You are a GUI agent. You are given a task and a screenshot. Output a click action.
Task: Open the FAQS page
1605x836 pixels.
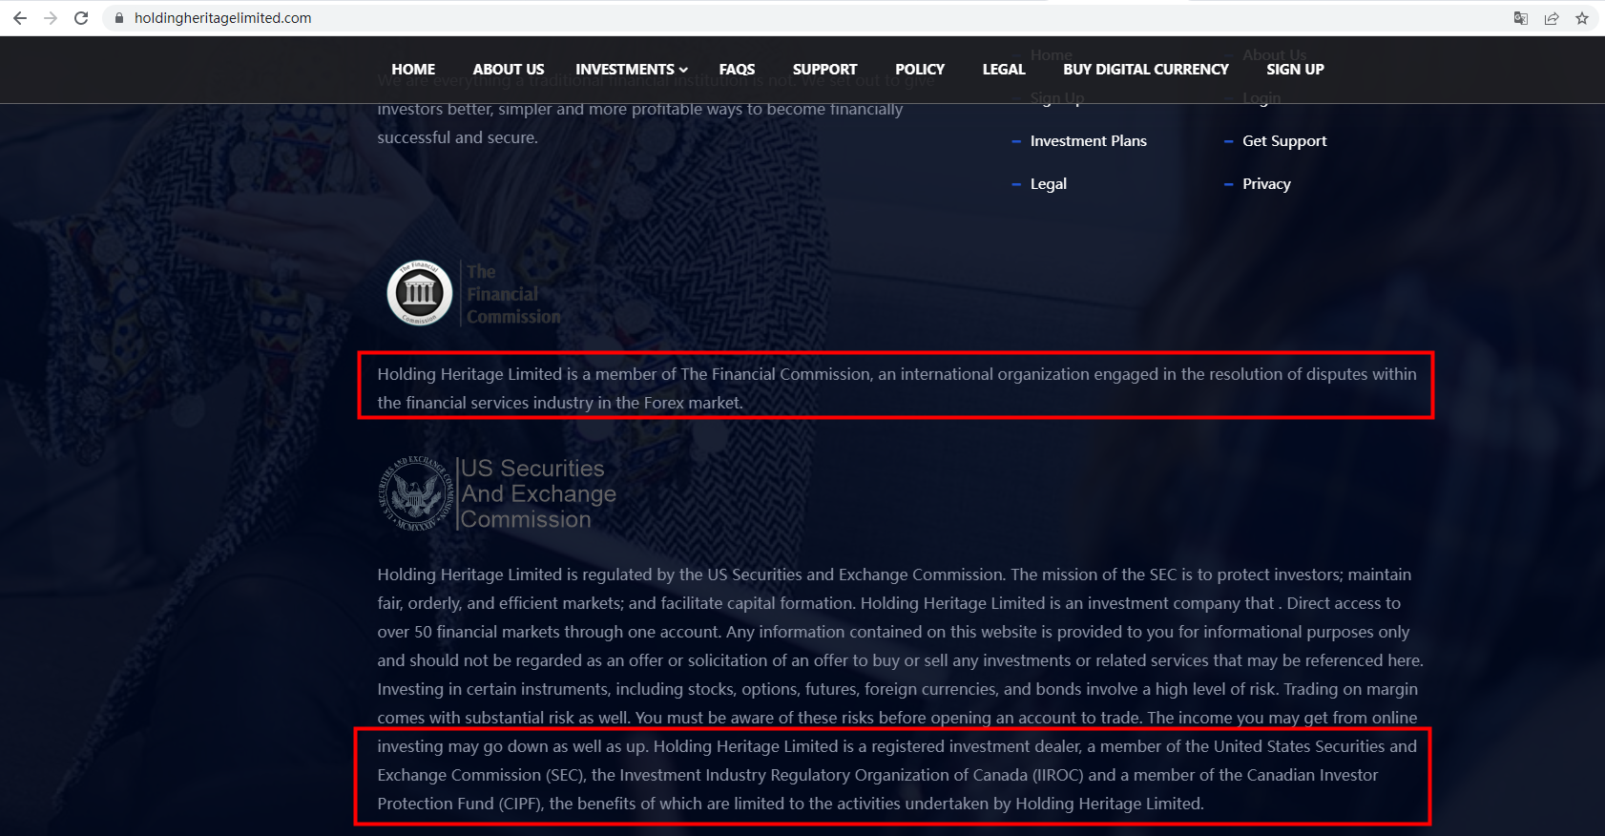[x=737, y=70]
